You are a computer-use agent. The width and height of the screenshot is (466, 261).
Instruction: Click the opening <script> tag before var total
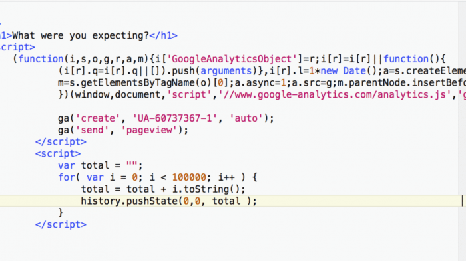tap(58, 153)
